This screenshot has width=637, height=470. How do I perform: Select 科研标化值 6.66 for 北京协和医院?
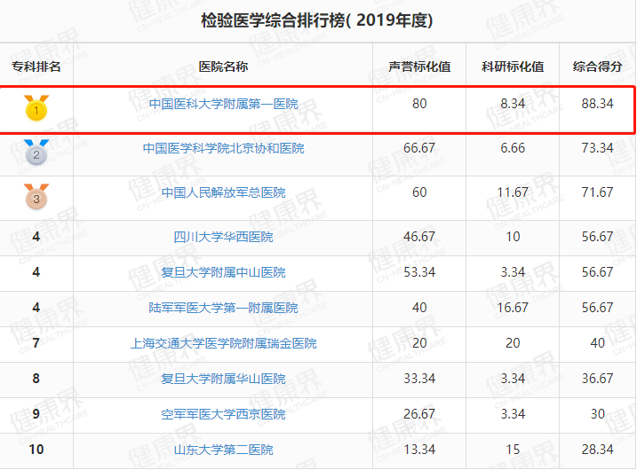[513, 147]
